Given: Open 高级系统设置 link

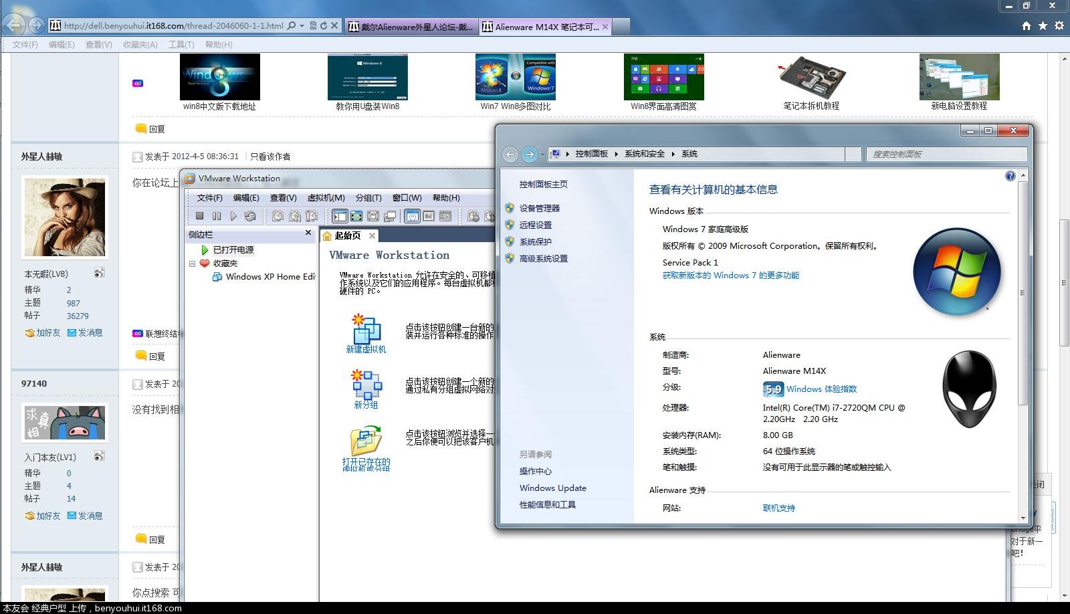Looking at the screenshot, I should pyautogui.click(x=543, y=259).
